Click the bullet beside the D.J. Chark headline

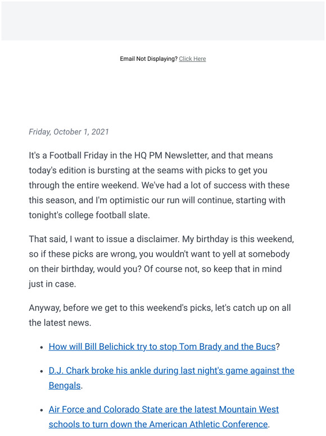pos(42,371)
